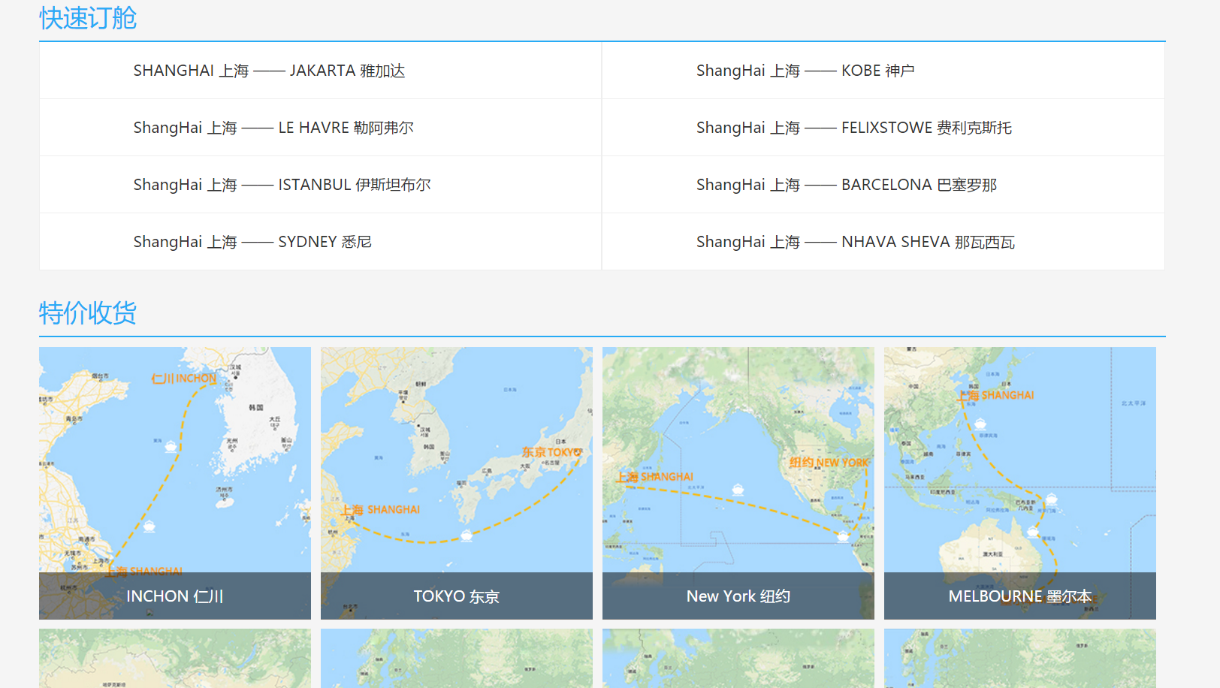Open the INCHON 仁川 map card
The width and height of the screenshot is (1220, 688).
coord(174,483)
